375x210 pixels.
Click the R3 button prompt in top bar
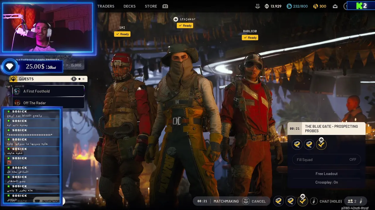(258, 6)
